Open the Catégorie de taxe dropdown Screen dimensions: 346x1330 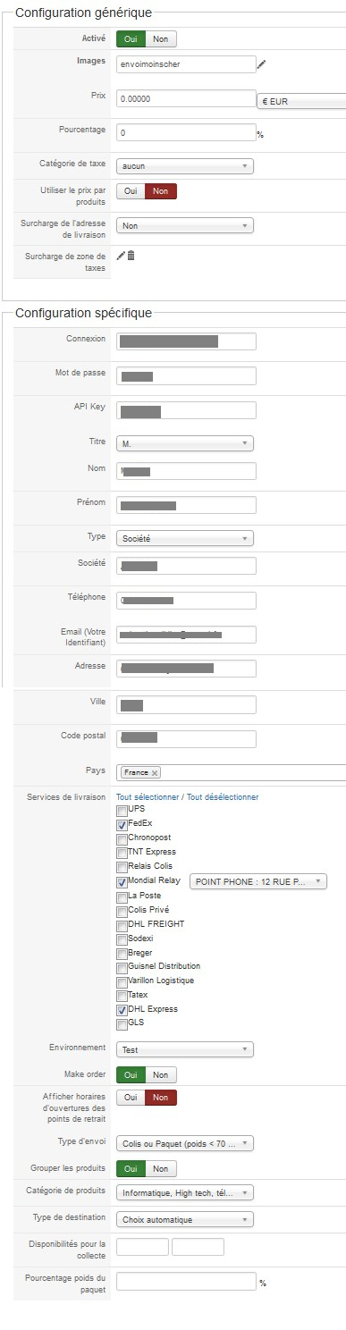(185, 166)
